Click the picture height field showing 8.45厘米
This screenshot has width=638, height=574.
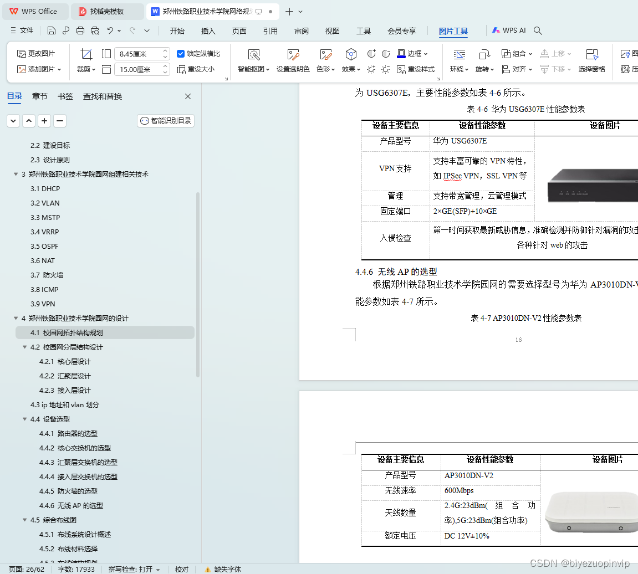click(141, 54)
